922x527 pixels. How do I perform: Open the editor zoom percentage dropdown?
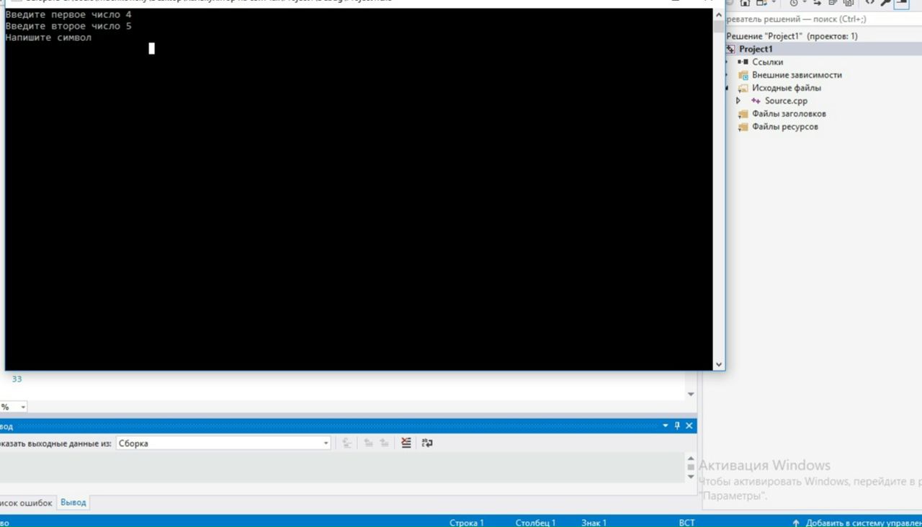coord(23,407)
